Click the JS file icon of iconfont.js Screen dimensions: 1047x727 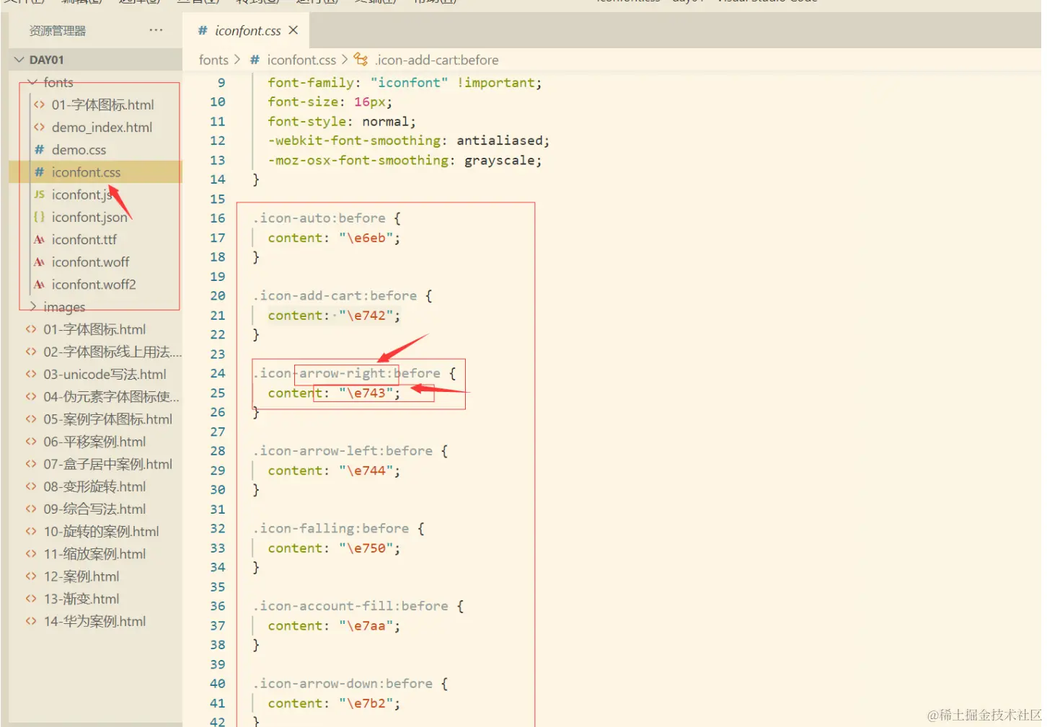pos(39,195)
